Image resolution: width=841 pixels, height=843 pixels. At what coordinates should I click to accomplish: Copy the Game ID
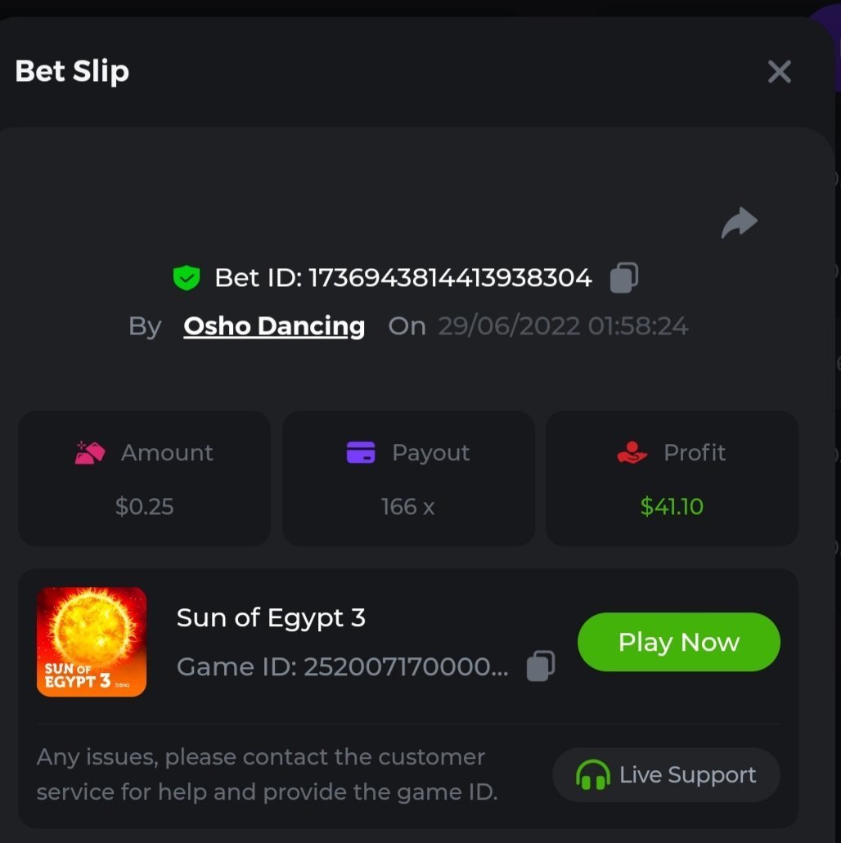[x=541, y=666]
